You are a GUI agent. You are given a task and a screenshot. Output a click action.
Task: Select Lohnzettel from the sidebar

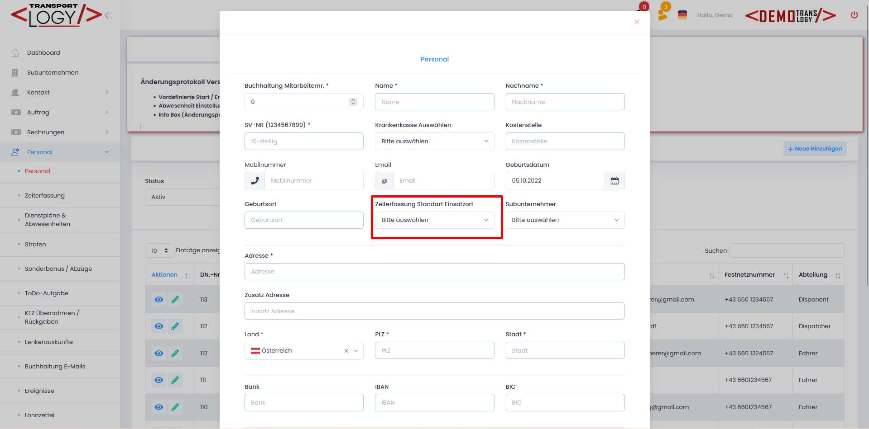(39, 415)
